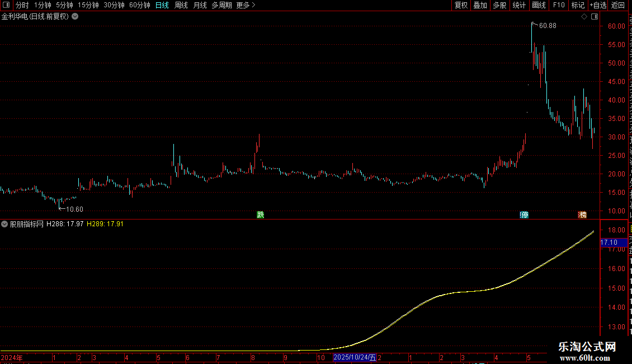
Task: Open the 复权 adjustment options
Action: 461,5
